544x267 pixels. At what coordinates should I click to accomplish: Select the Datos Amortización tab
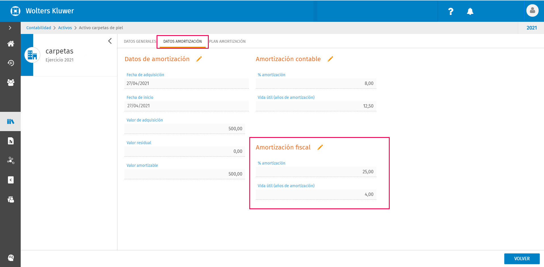click(183, 41)
